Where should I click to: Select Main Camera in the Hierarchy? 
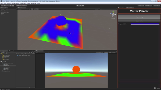pos(5,11)
